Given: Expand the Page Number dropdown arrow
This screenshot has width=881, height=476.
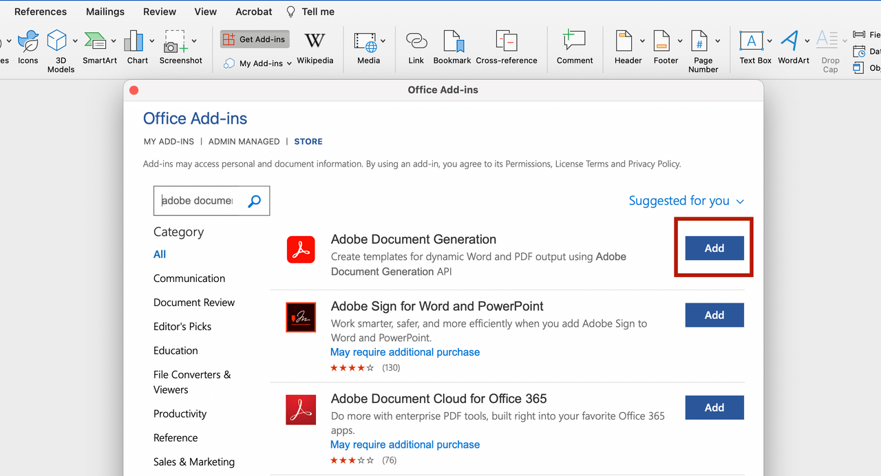Looking at the screenshot, I should tap(718, 41).
